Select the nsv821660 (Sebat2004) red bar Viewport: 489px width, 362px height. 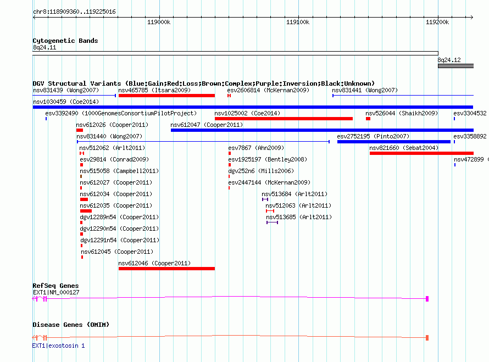[x=421, y=153]
